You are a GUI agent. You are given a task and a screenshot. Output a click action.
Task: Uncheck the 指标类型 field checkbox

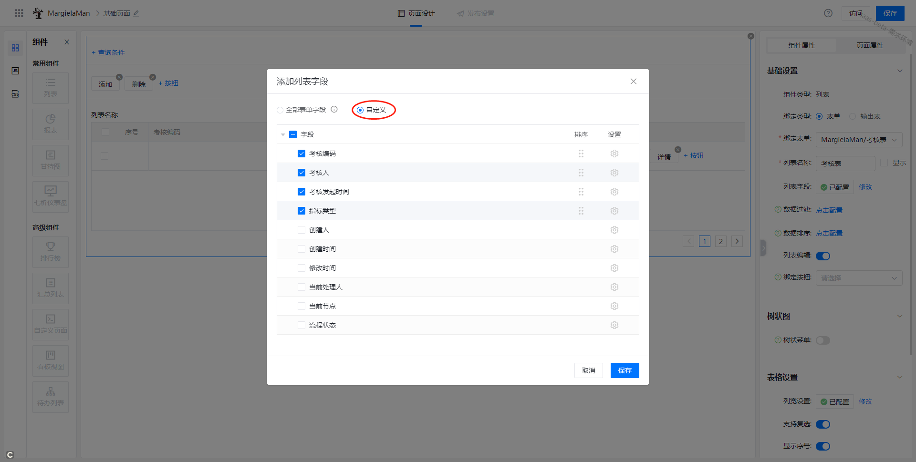click(302, 211)
